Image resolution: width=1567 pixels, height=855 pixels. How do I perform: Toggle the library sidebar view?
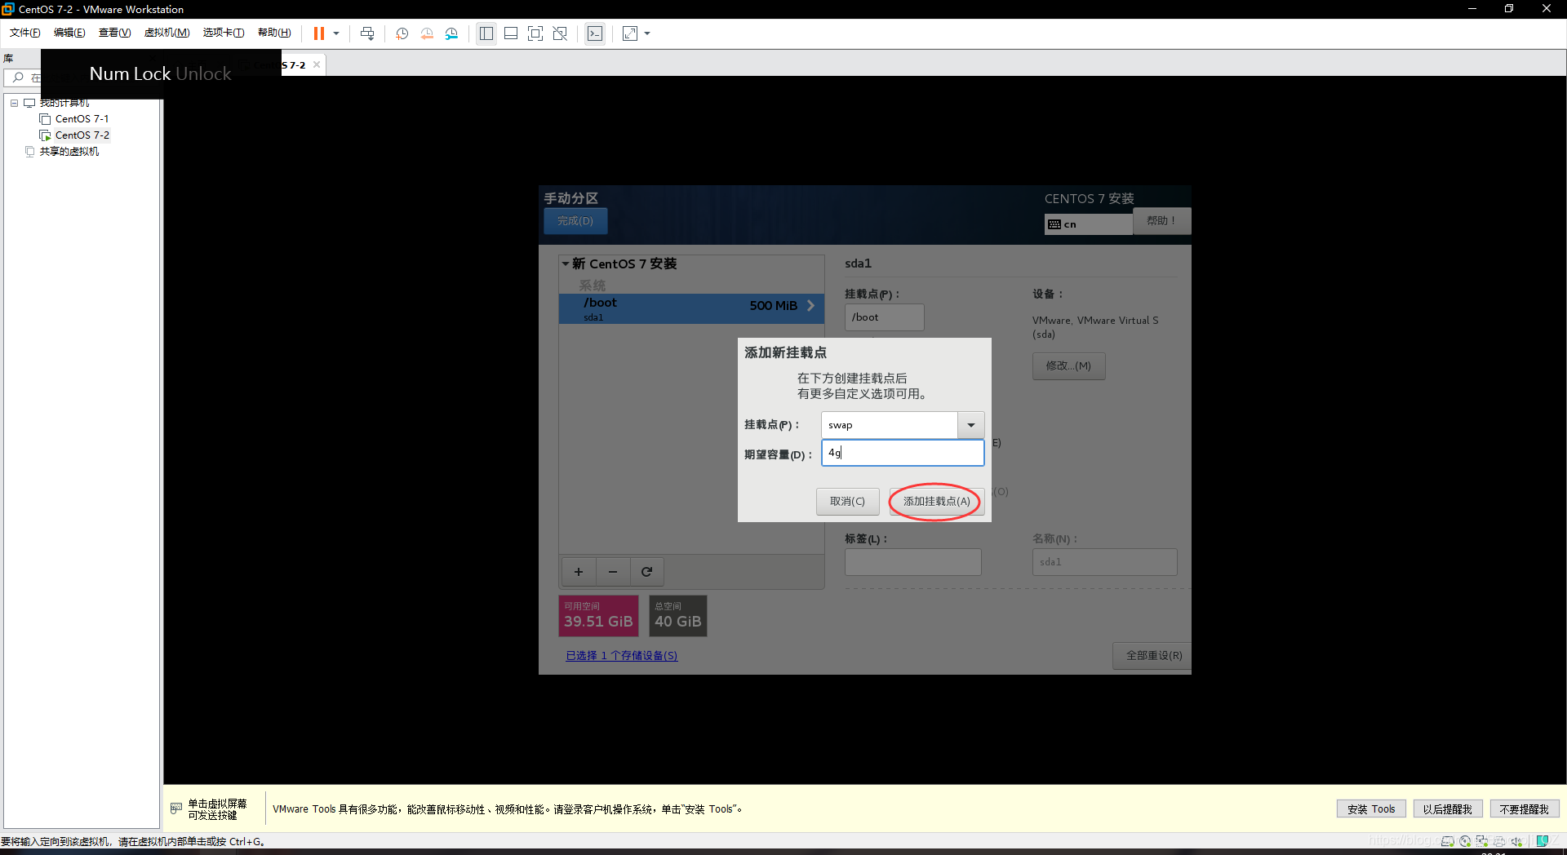point(486,33)
